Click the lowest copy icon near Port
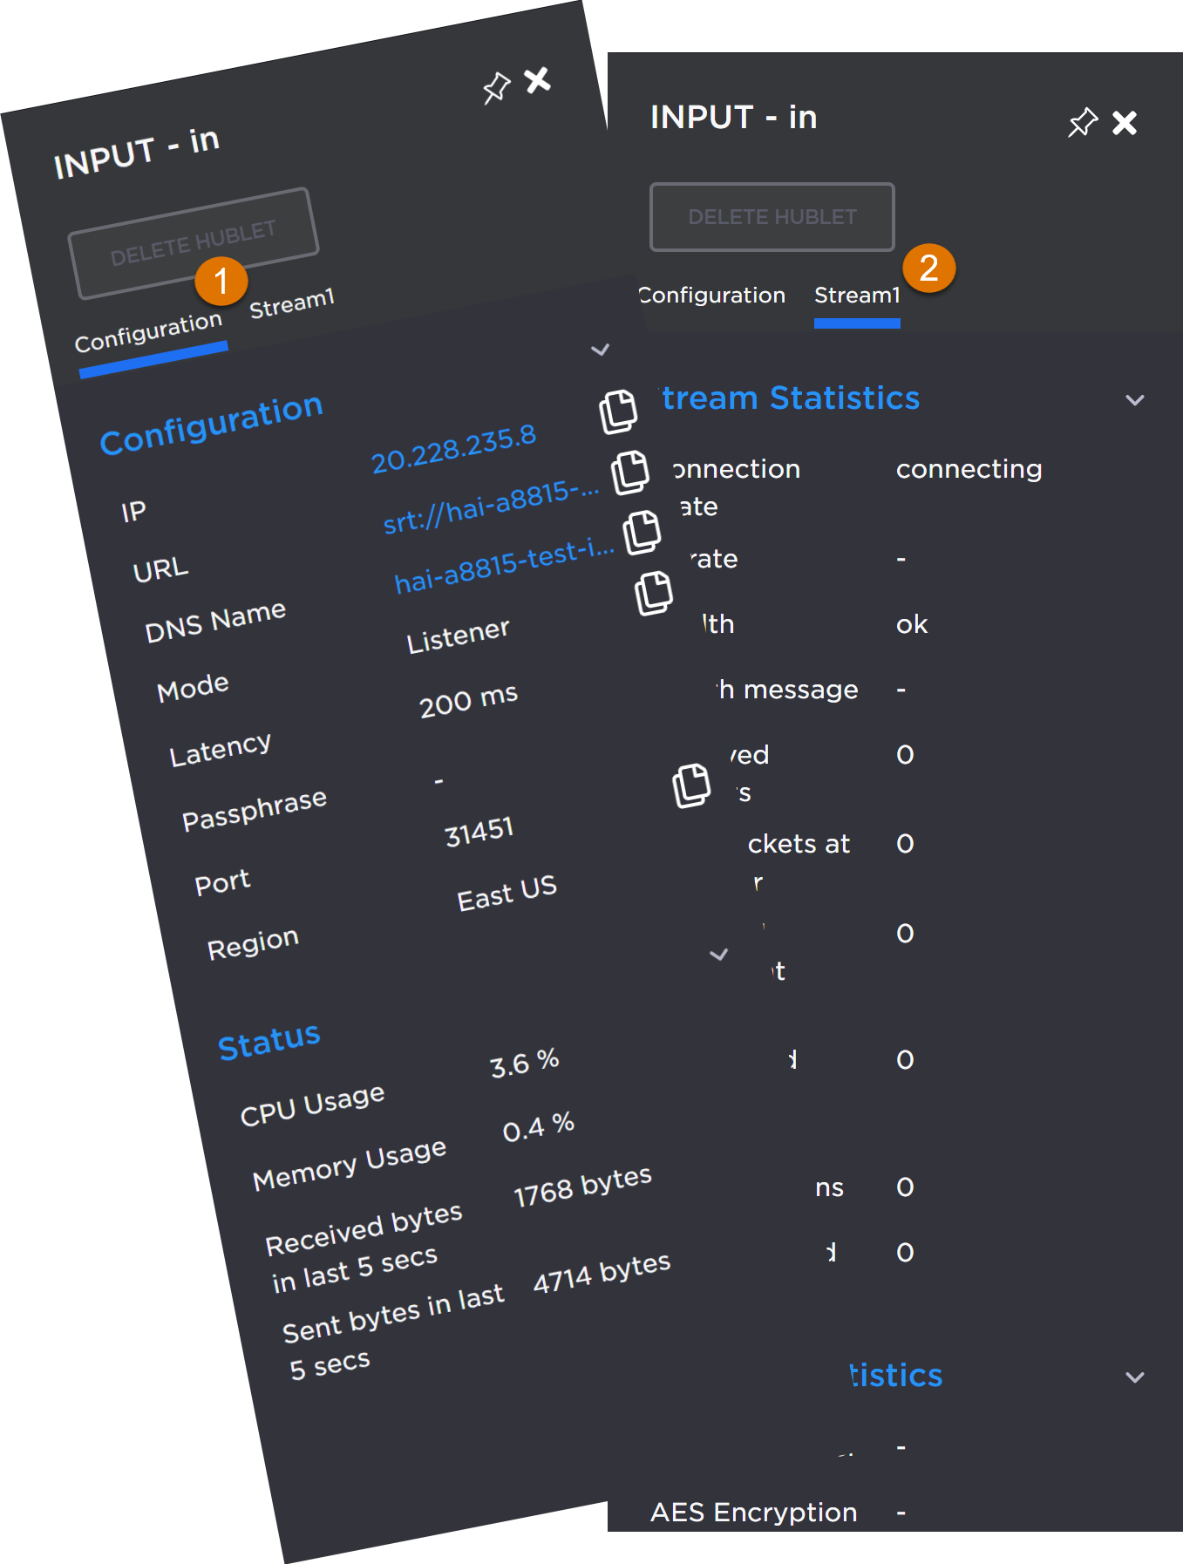Viewport: 1183px width, 1564px height. coord(692,785)
